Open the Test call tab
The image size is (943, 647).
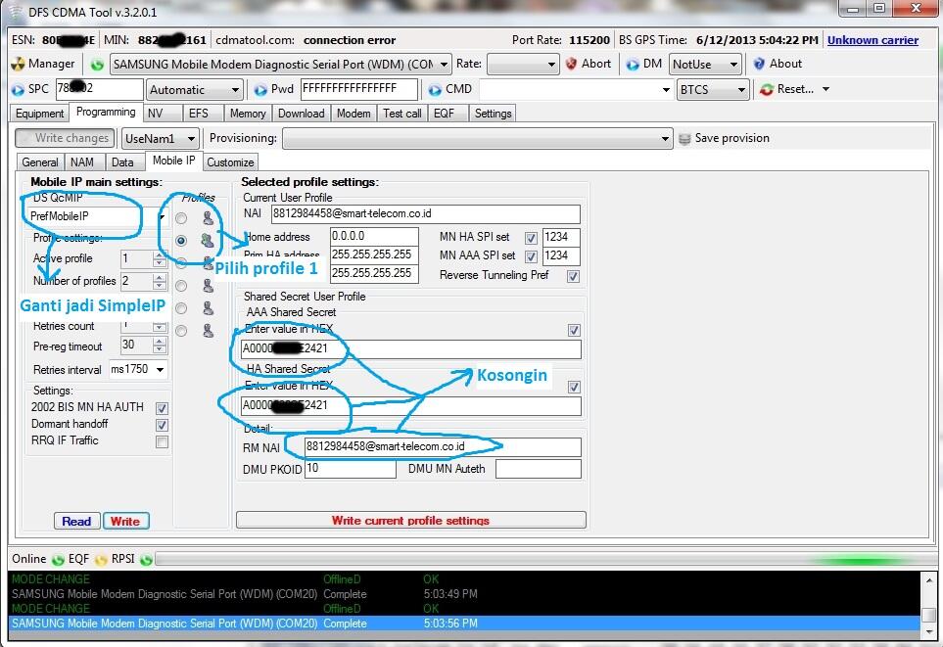pyautogui.click(x=401, y=114)
